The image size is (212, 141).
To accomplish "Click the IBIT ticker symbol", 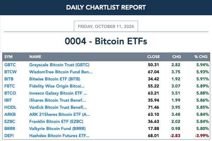I will coord(8,100).
